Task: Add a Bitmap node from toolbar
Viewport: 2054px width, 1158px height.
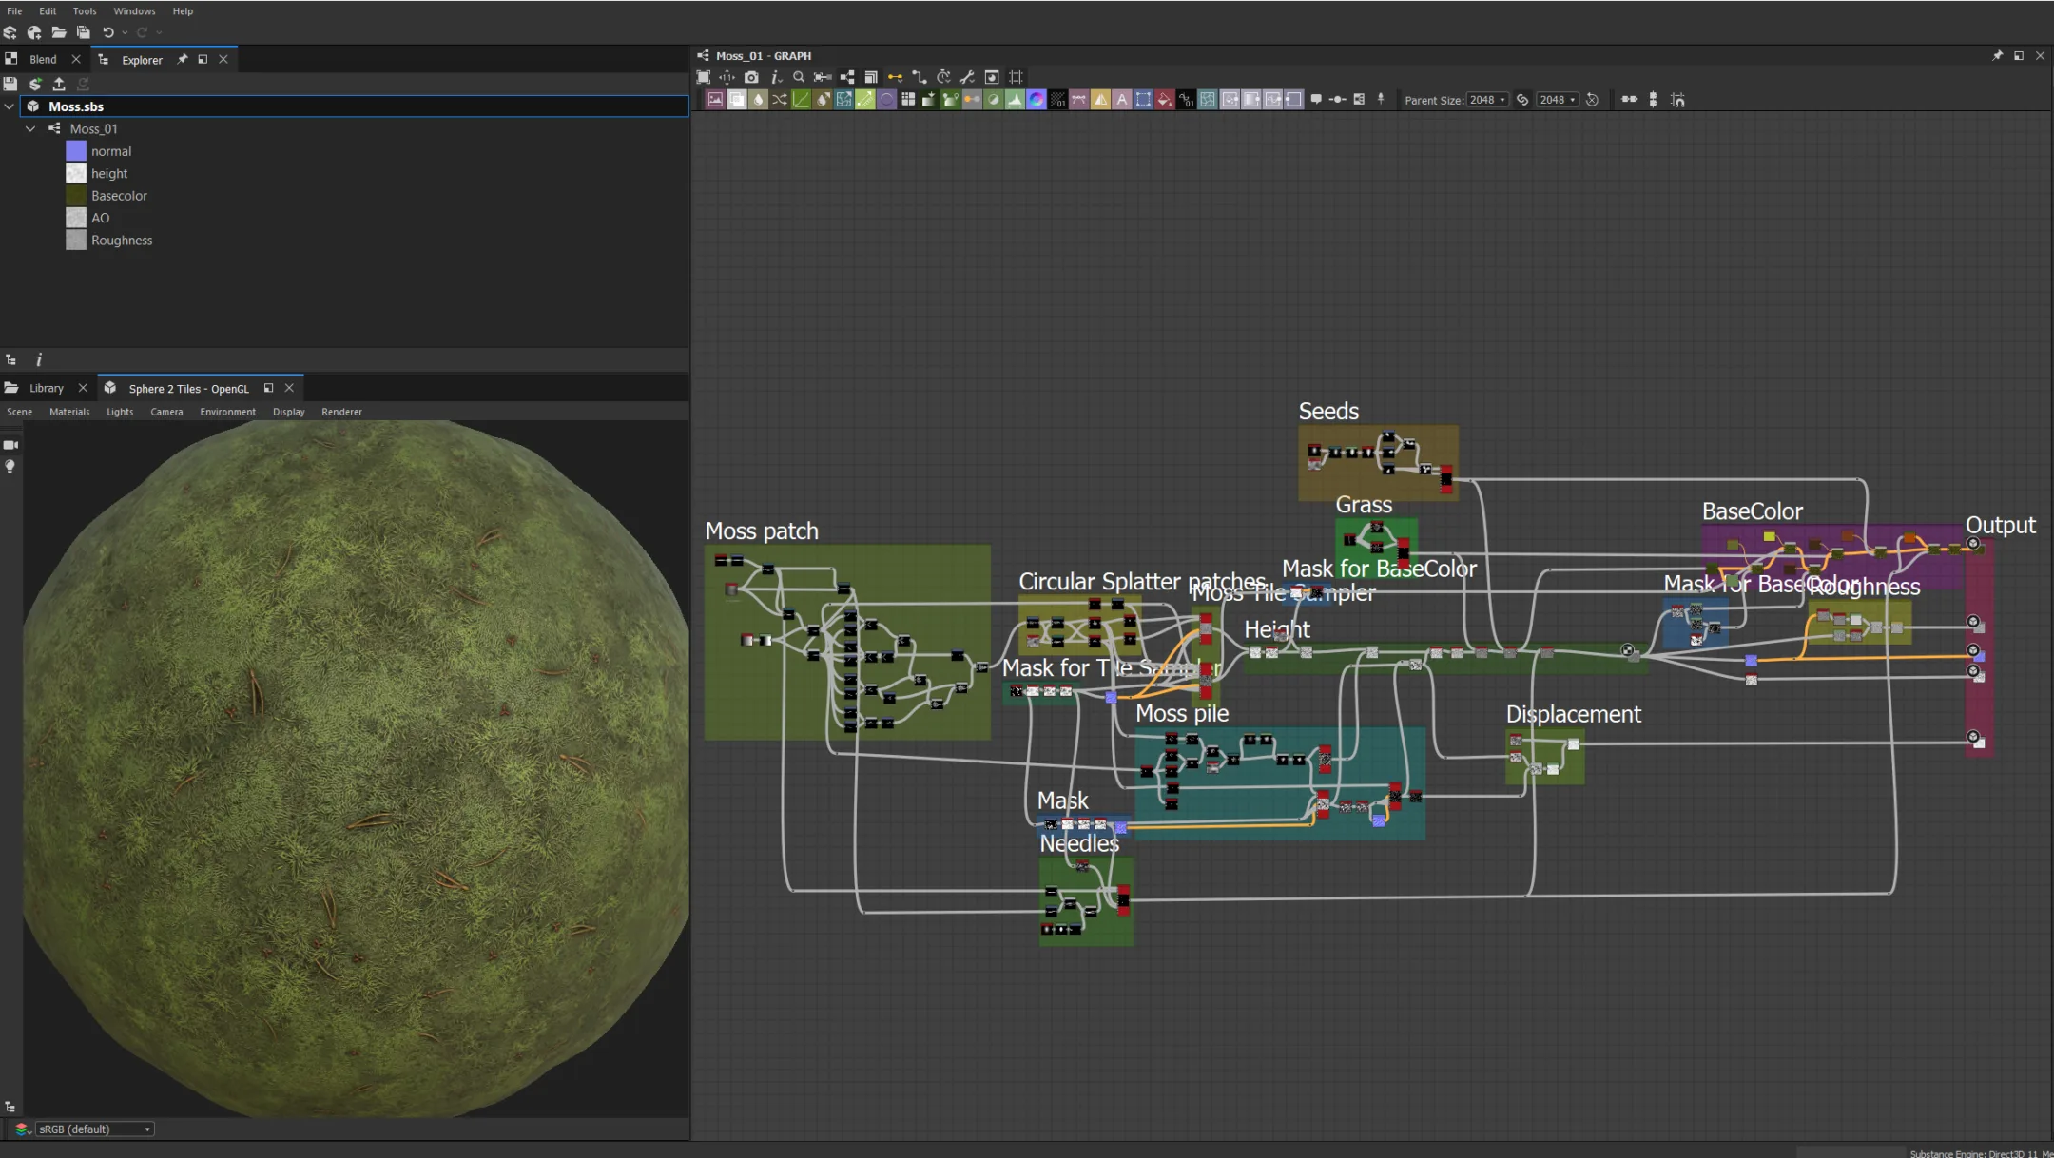Action: [x=715, y=100]
